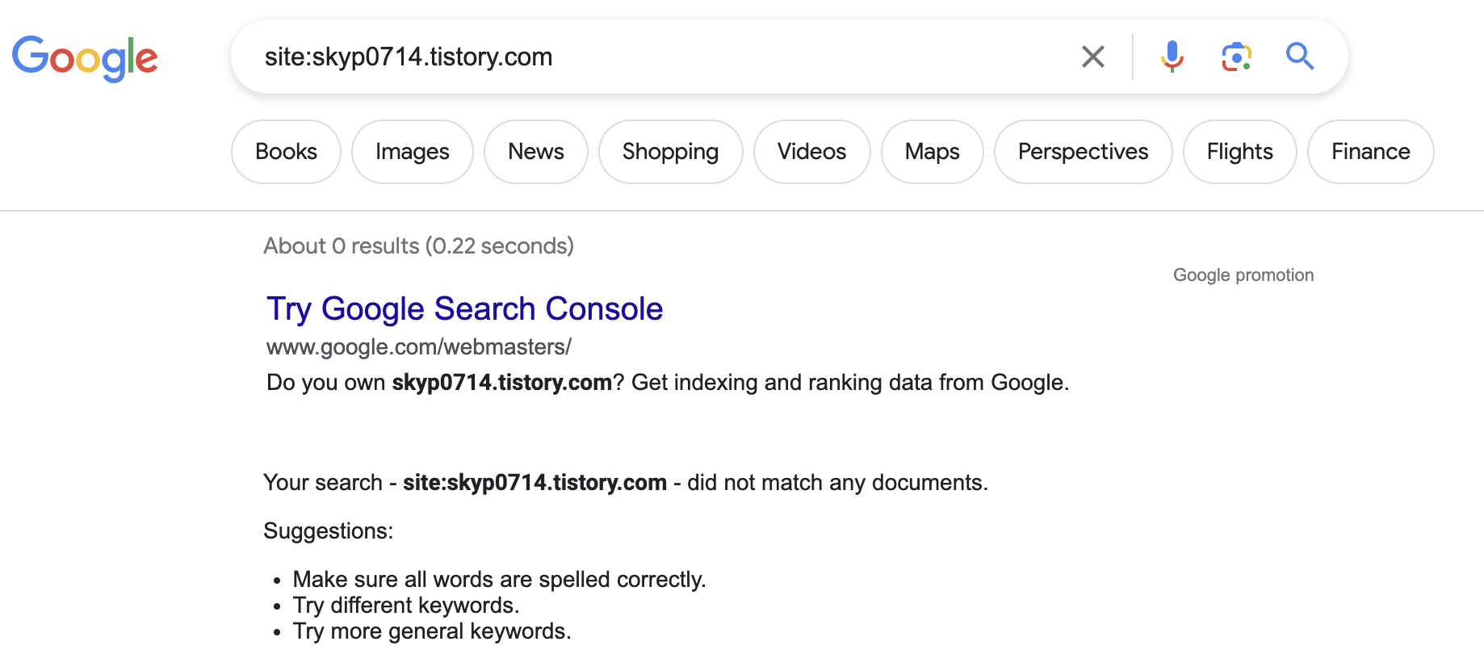
Task: Switch to the Flights filter
Action: (1240, 152)
